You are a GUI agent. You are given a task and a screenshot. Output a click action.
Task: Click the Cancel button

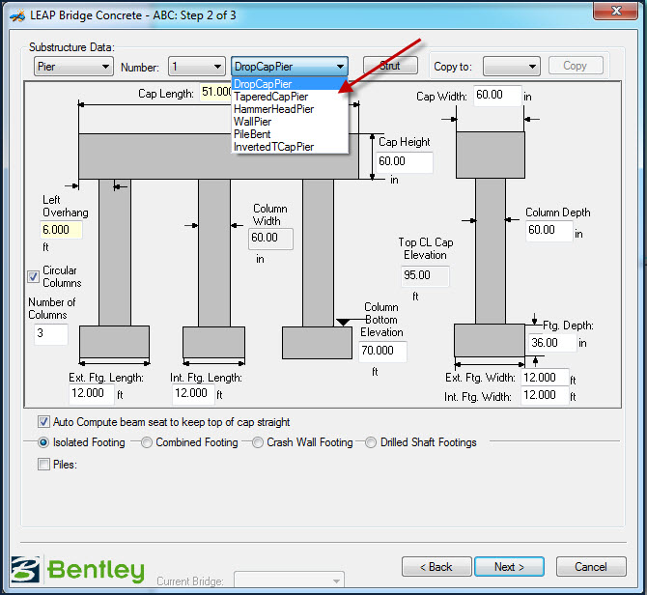(591, 567)
